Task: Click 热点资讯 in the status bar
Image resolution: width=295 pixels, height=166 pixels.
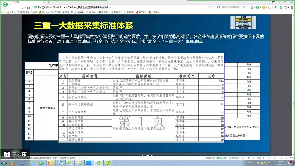Action: 234,158
